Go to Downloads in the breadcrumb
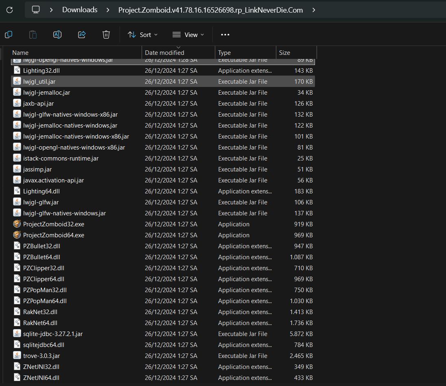Image resolution: width=446 pixels, height=386 pixels. [x=80, y=10]
